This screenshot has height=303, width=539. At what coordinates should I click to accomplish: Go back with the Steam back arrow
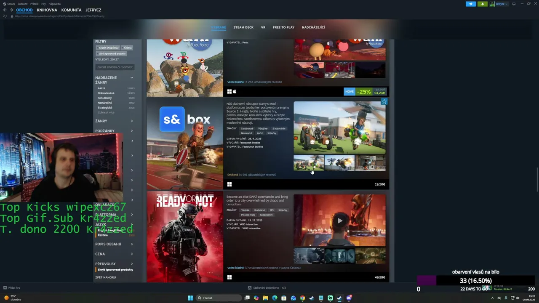click(5, 10)
